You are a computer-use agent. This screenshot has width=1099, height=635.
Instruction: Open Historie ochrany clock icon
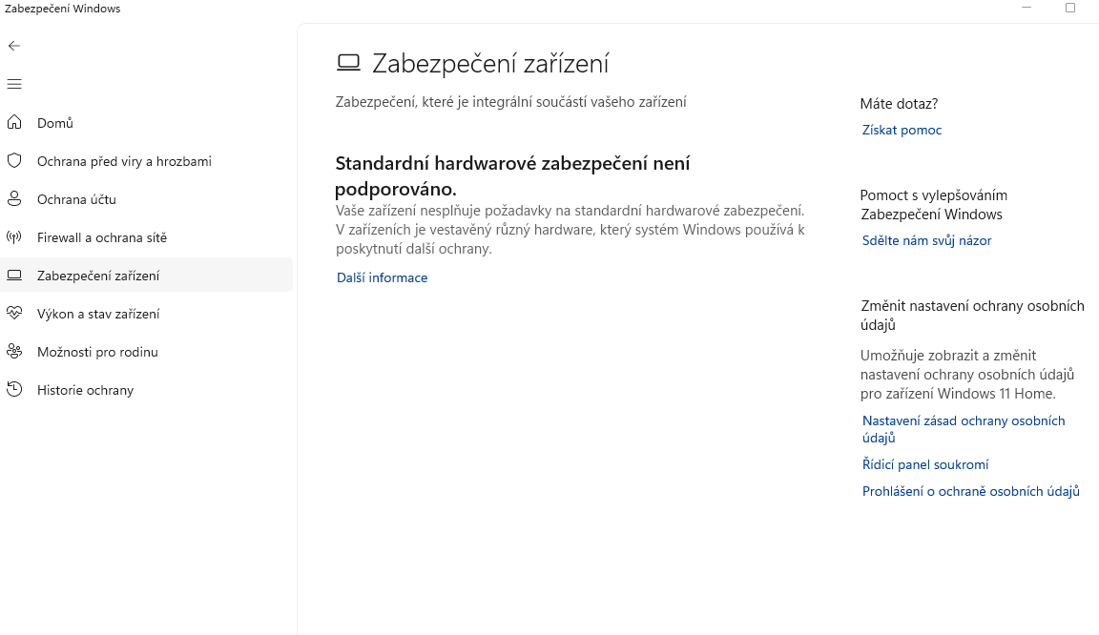click(x=14, y=389)
